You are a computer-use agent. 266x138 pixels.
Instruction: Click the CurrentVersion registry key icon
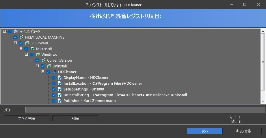(x=43, y=60)
